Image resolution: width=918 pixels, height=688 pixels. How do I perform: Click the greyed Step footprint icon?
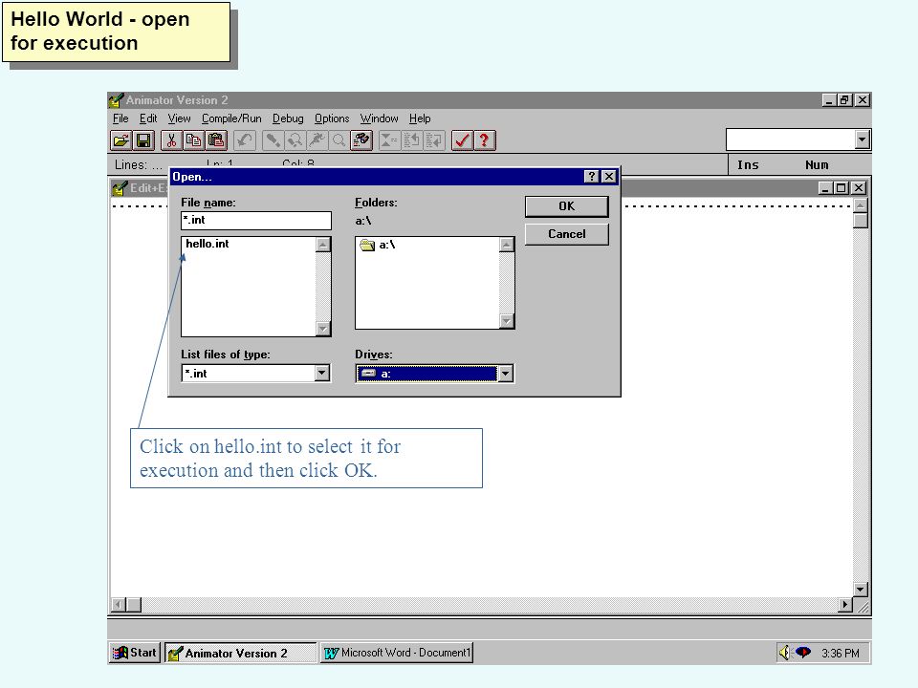[x=273, y=140]
